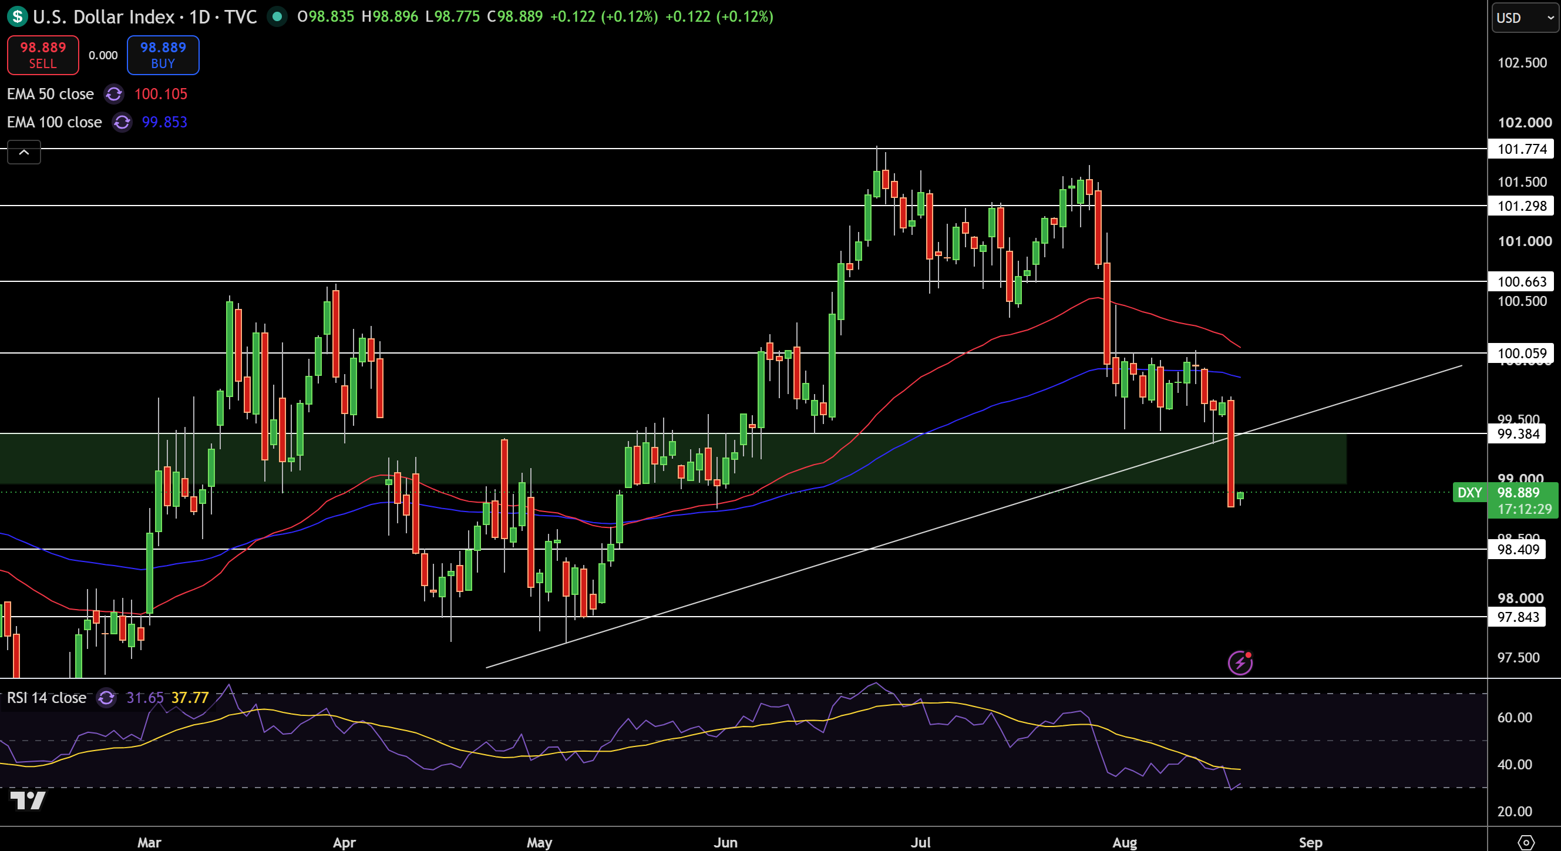Click the EMA 50 refresh indicator icon
Viewport: 1561px width, 851px height.
click(113, 94)
